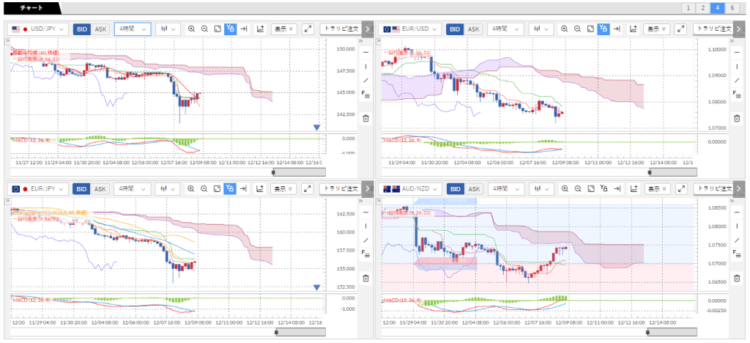The image size is (750, 343).
Task: Open the 4時間 timeframe dropdown on EUR/JPY
Action: (133, 189)
